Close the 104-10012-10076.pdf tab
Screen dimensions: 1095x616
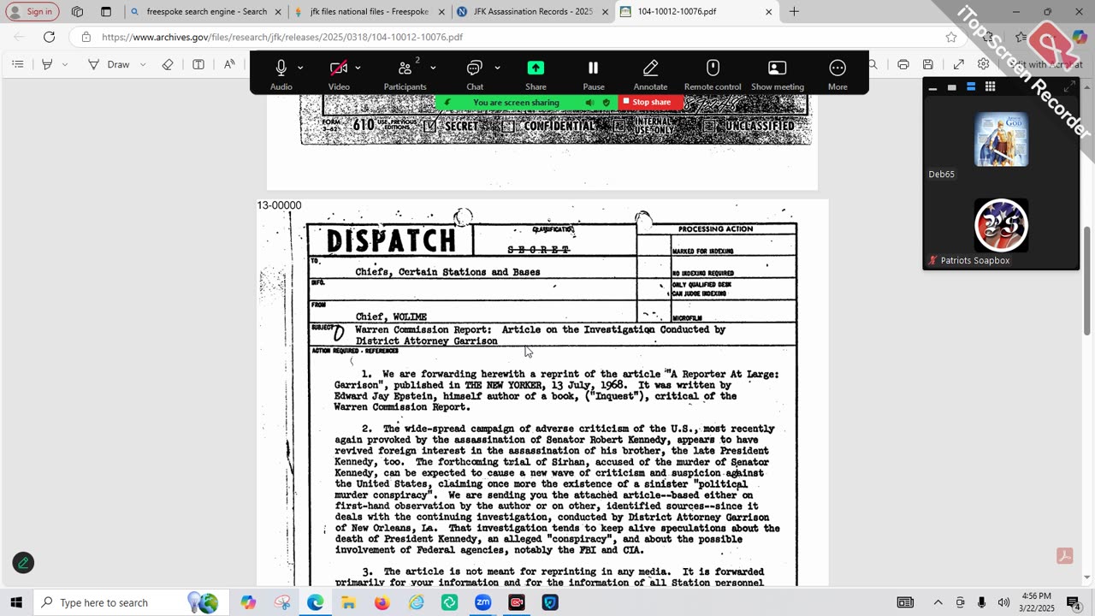tap(768, 12)
